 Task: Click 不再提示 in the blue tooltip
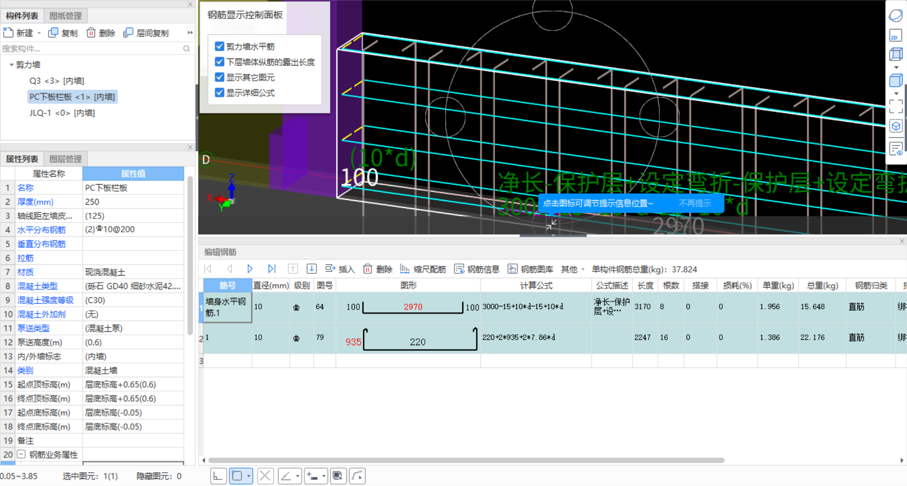point(695,203)
